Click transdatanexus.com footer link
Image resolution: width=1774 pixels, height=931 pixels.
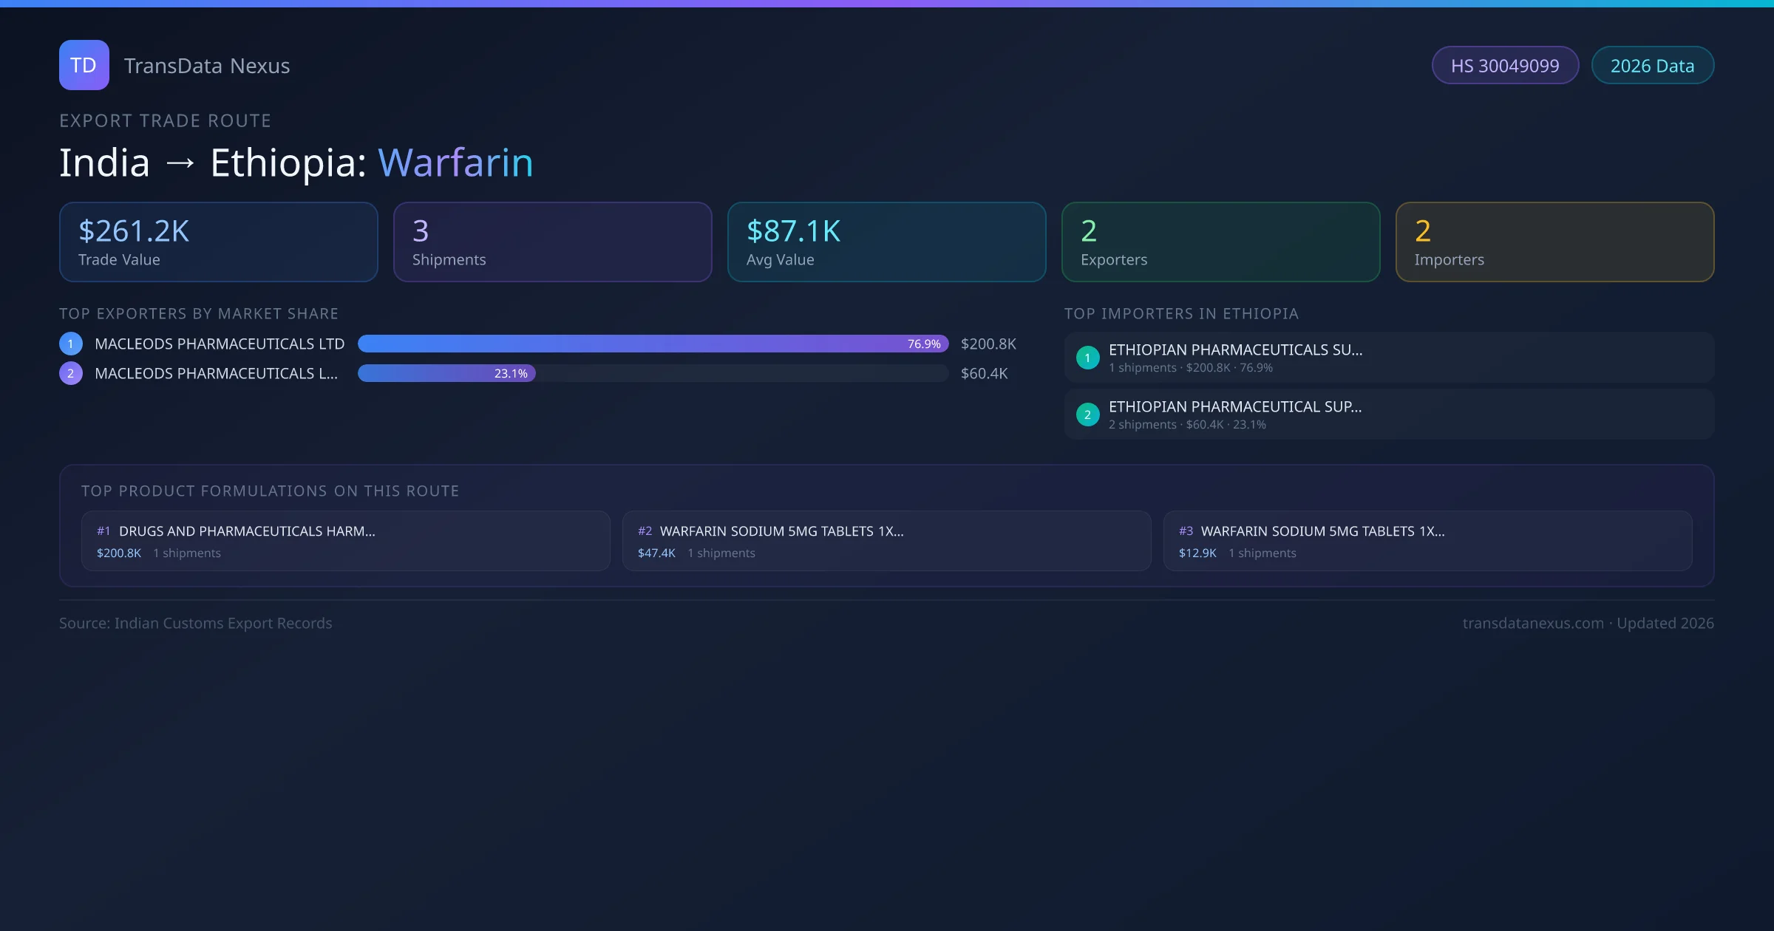tap(1532, 623)
